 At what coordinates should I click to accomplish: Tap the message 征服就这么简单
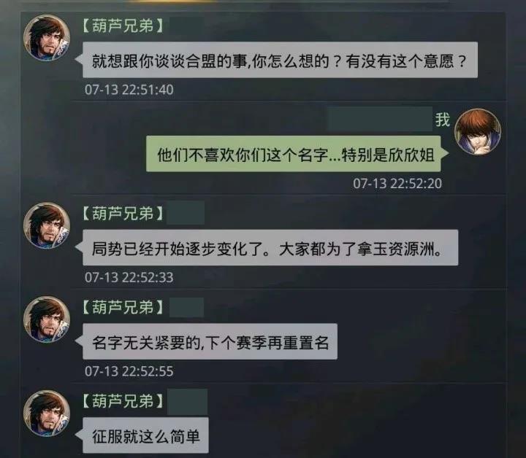[x=145, y=435]
